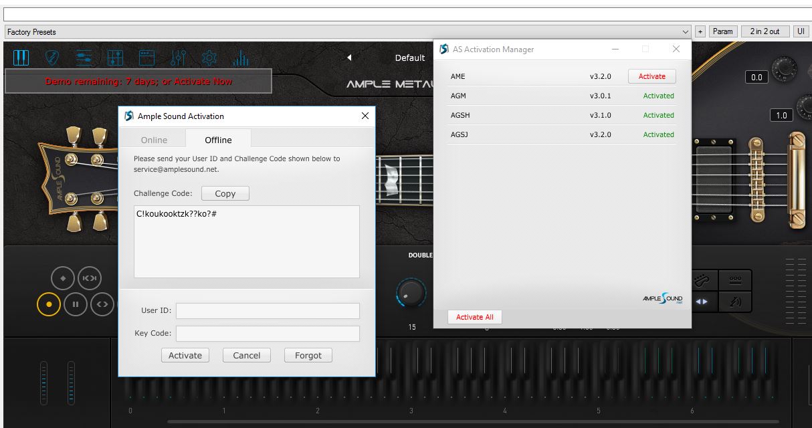Image resolution: width=812 pixels, height=428 pixels.
Task: Click the Activate button in activation dialog
Action: click(x=185, y=355)
